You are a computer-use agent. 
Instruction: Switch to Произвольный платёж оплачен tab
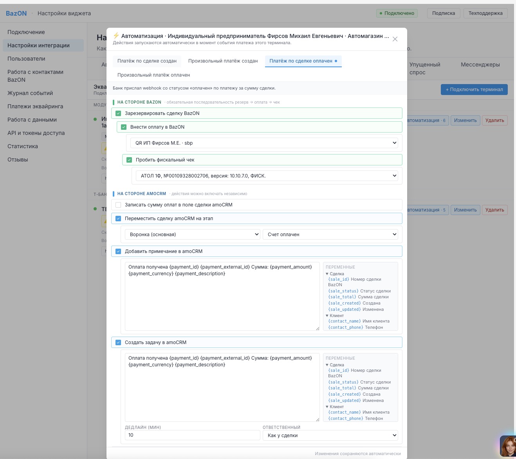click(153, 75)
